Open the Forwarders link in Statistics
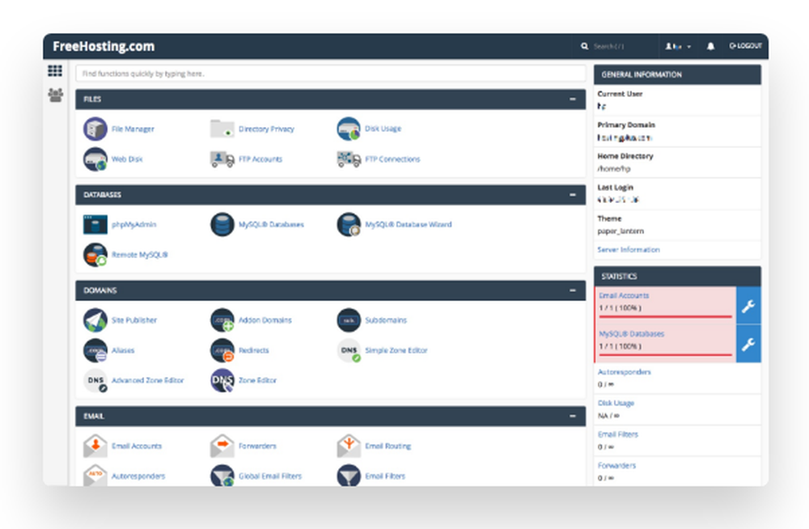 (x=616, y=466)
